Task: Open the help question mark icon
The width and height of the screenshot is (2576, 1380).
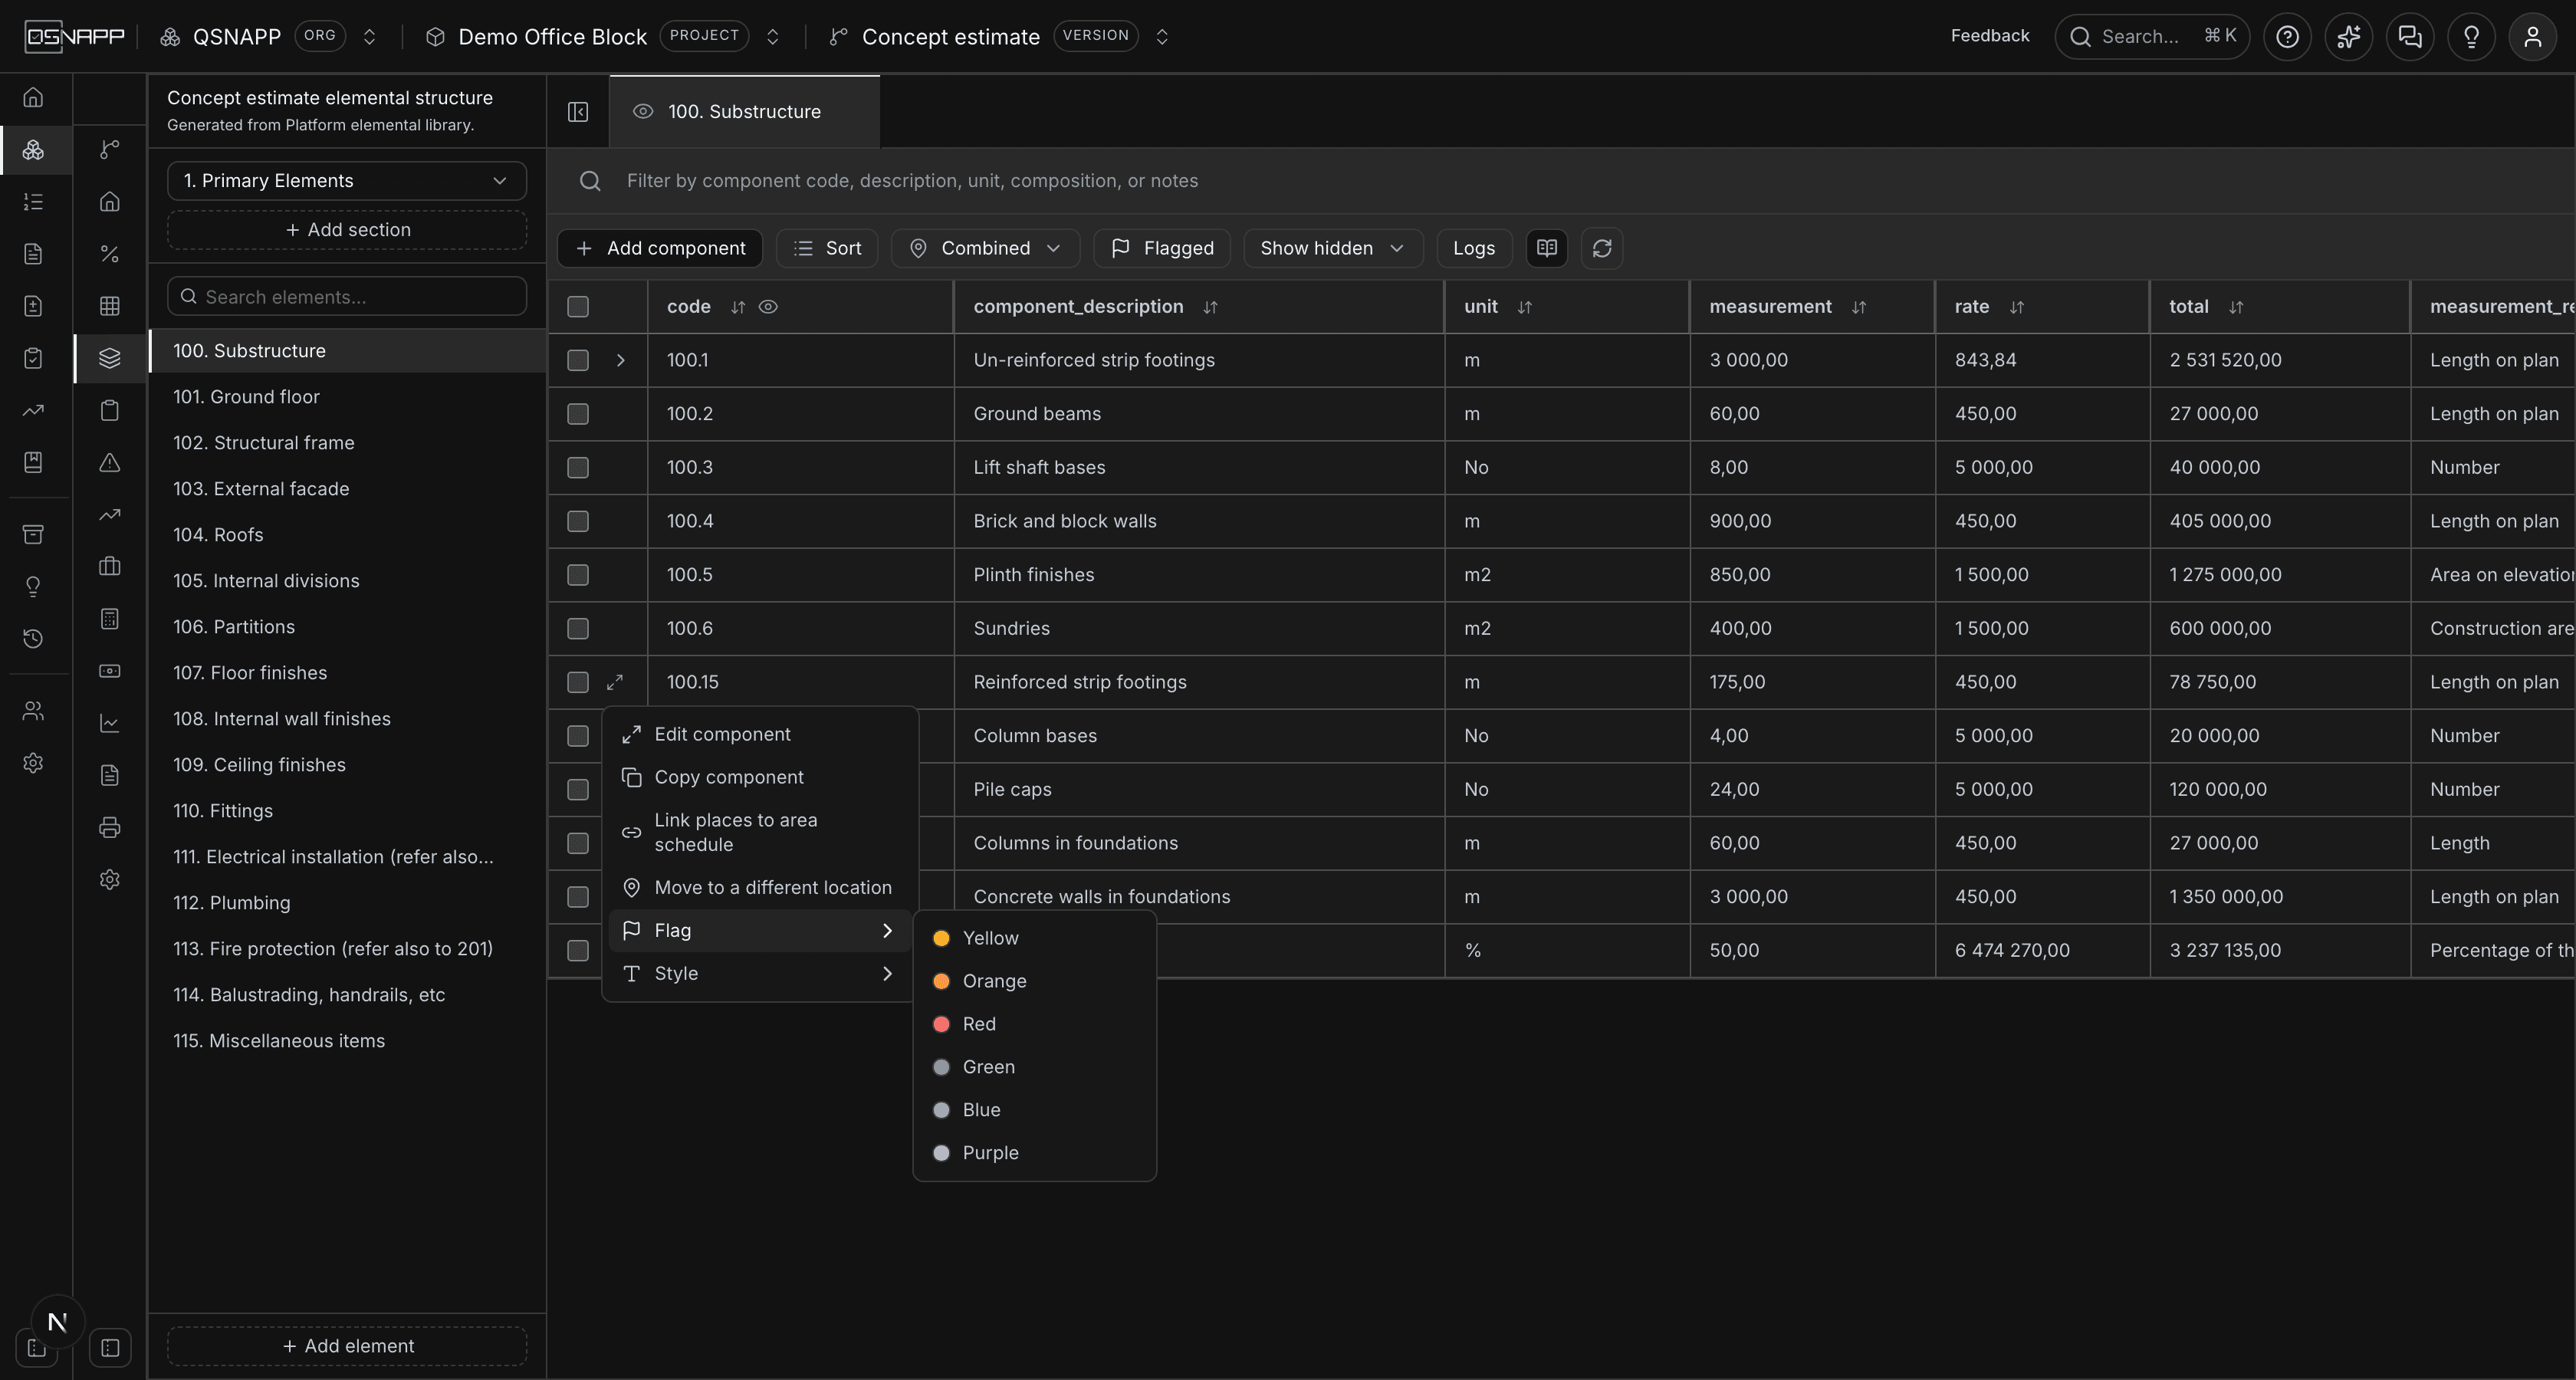Action: coord(2287,37)
